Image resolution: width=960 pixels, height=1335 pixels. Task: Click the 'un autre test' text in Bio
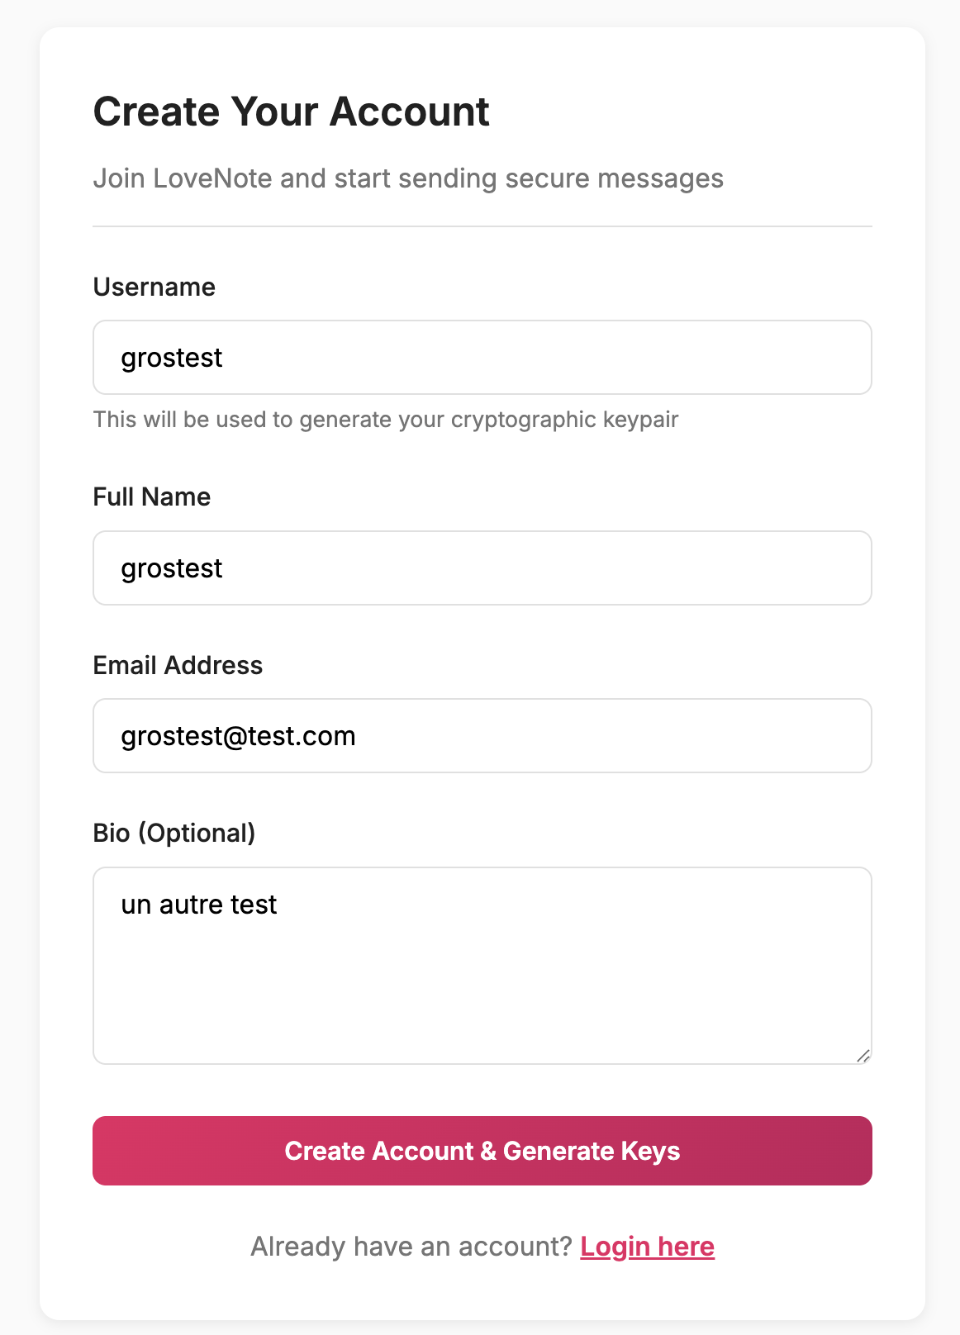tap(199, 905)
